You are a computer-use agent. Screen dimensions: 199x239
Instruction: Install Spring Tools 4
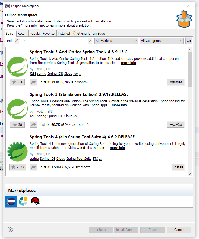click(x=178, y=167)
